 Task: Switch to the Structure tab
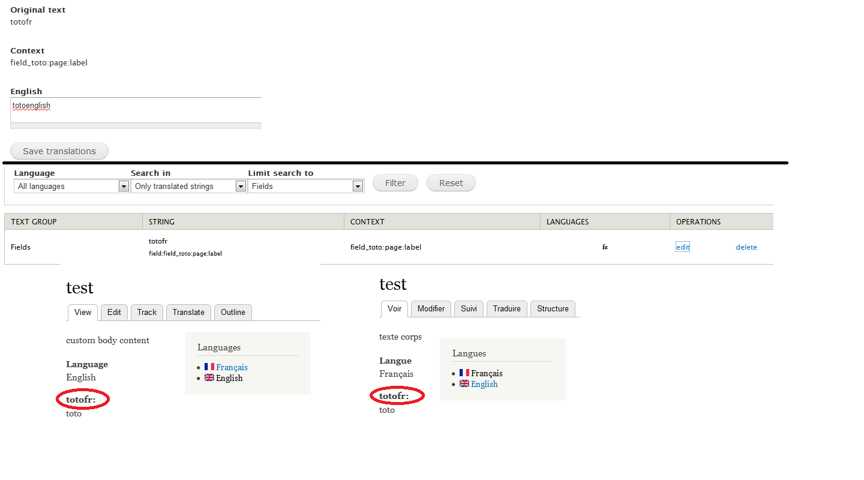tap(553, 308)
